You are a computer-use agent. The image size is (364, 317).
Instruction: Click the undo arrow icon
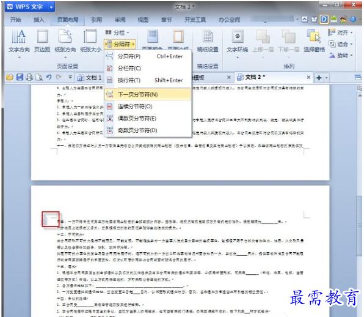(49, 77)
